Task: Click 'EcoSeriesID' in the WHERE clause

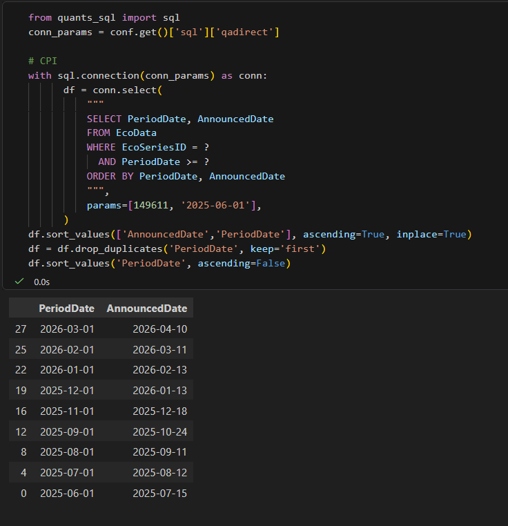Action: coord(154,147)
